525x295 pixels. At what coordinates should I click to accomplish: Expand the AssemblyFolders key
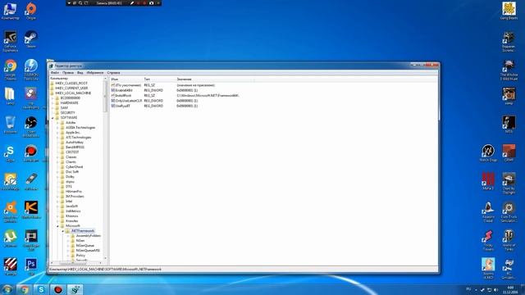point(68,236)
